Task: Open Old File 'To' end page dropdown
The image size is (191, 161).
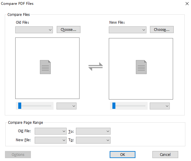Action: (93, 131)
